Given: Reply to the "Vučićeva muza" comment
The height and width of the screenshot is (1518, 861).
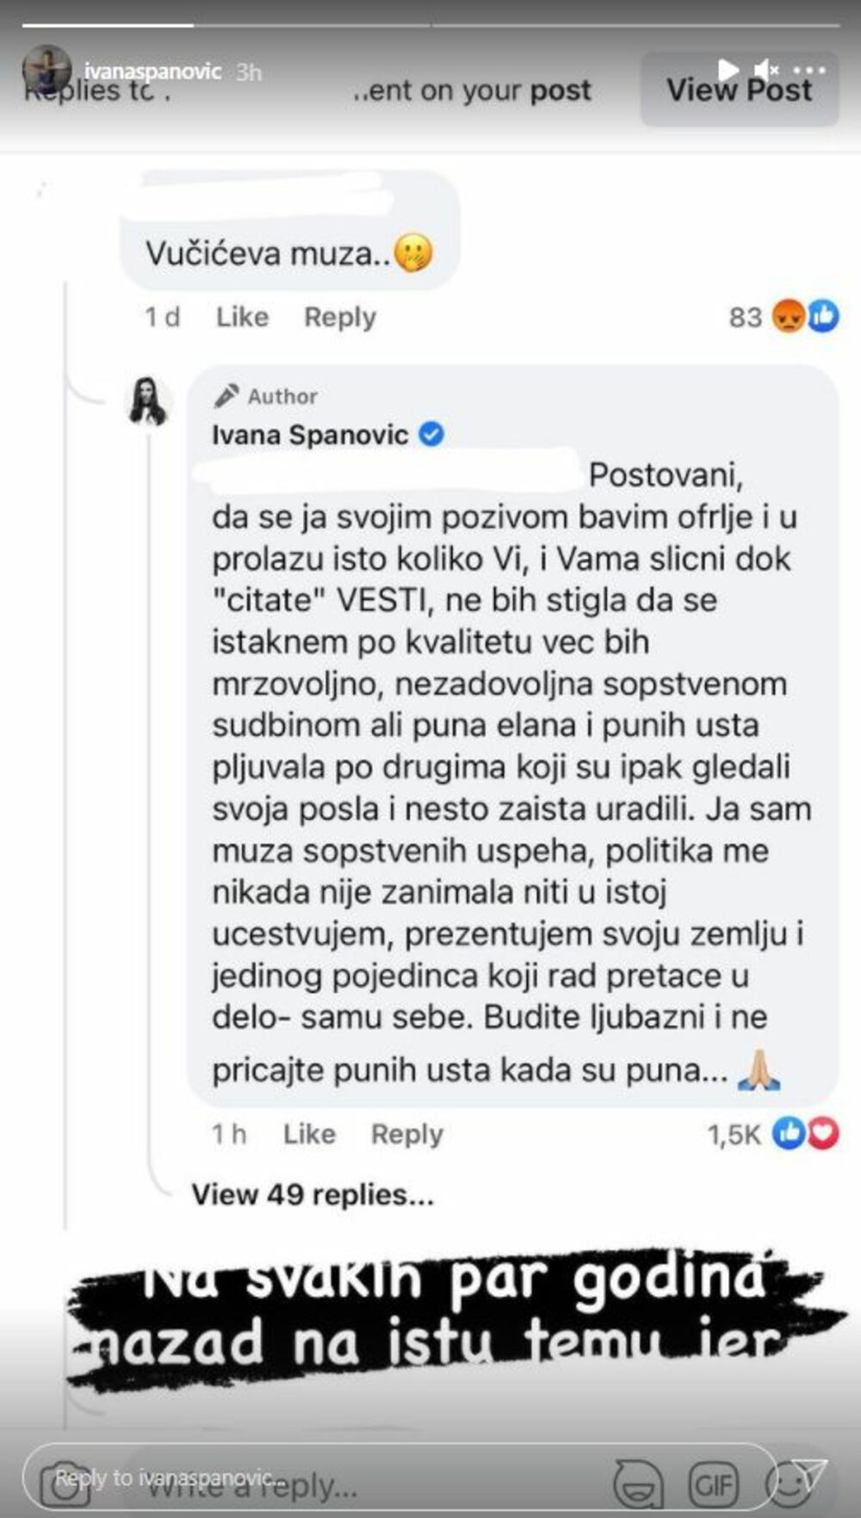Looking at the screenshot, I should pyautogui.click(x=339, y=317).
